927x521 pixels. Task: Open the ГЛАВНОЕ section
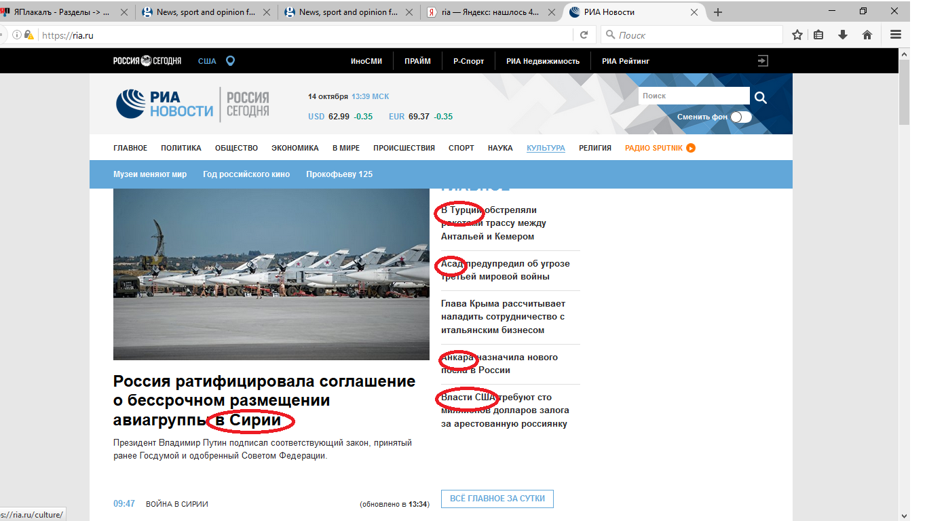click(130, 148)
